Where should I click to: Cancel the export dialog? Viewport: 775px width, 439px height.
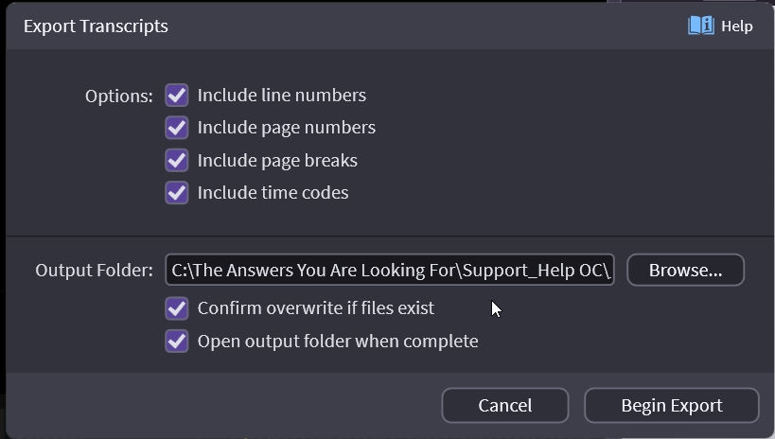point(504,406)
